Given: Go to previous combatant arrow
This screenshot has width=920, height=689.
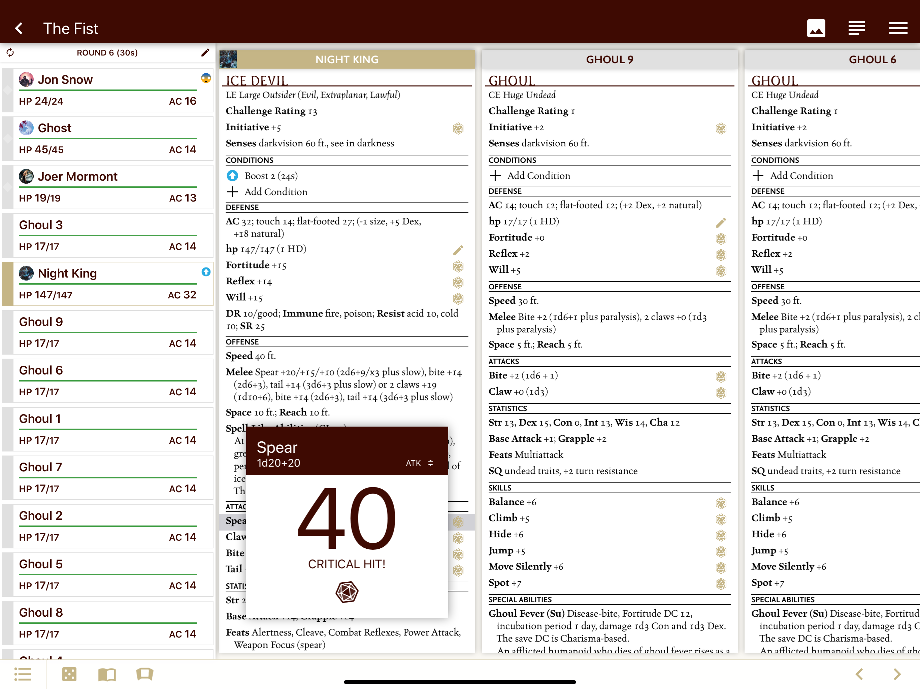Looking at the screenshot, I should (860, 674).
